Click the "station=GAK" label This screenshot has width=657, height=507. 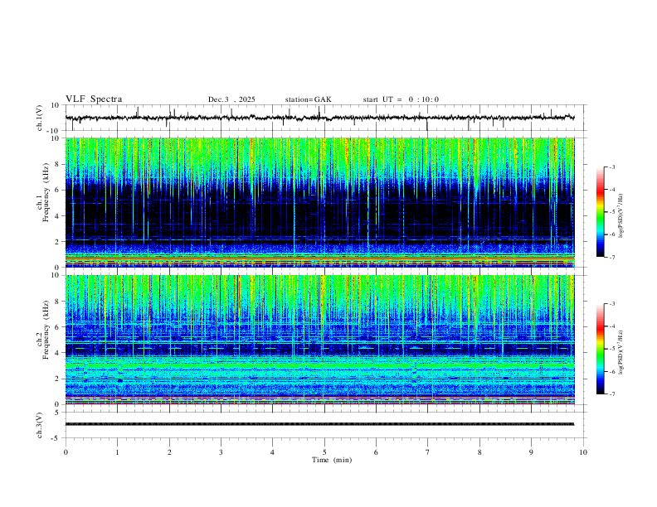tap(308, 99)
